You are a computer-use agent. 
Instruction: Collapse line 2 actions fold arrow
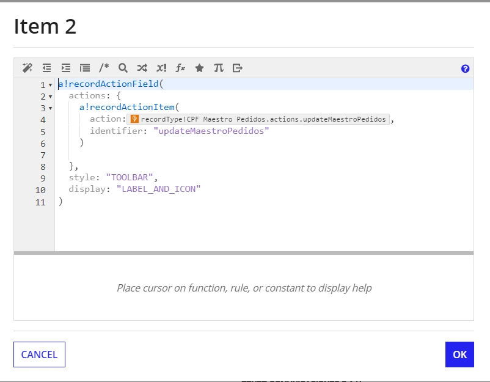coord(50,97)
